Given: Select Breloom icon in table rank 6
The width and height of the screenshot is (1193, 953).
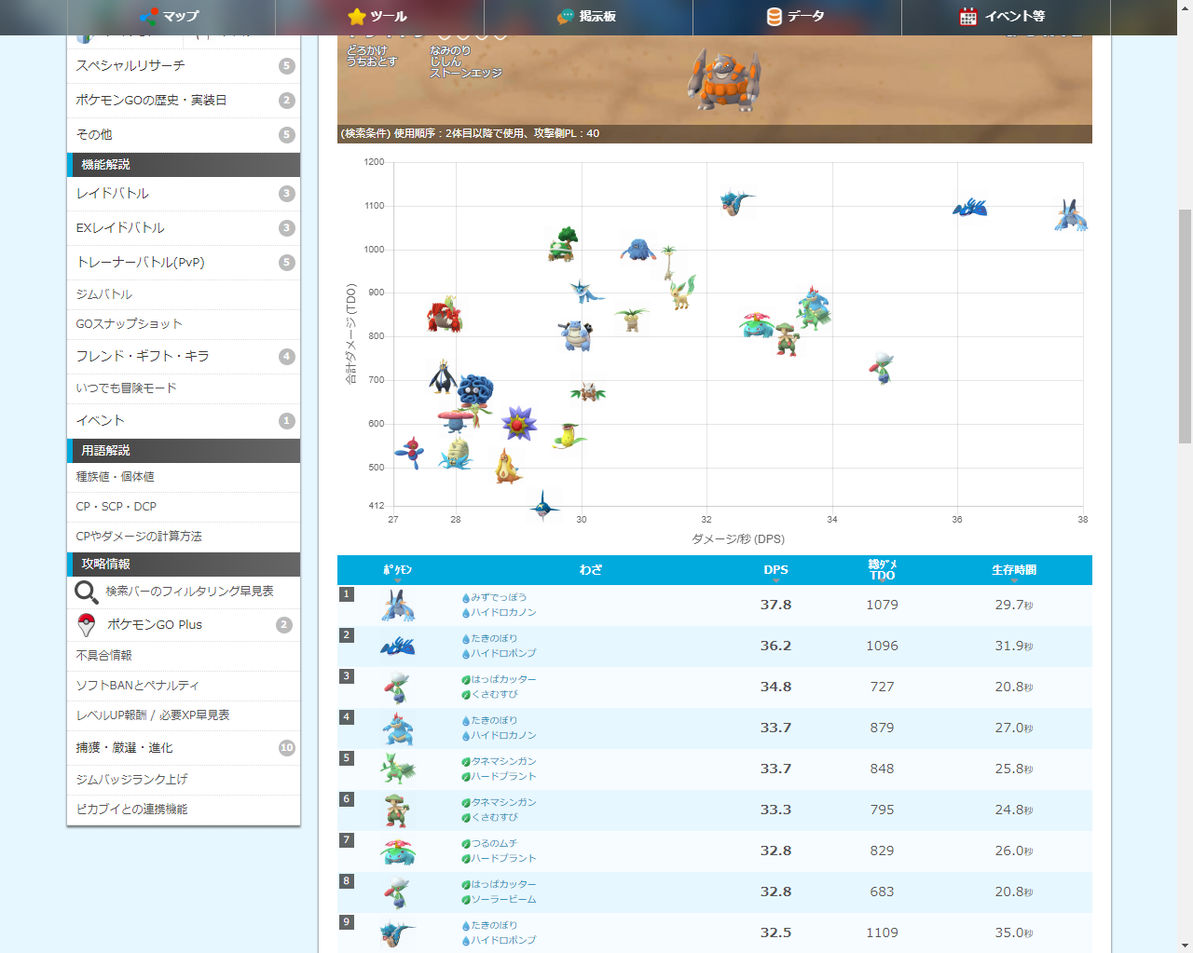Looking at the screenshot, I should point(398,810).
